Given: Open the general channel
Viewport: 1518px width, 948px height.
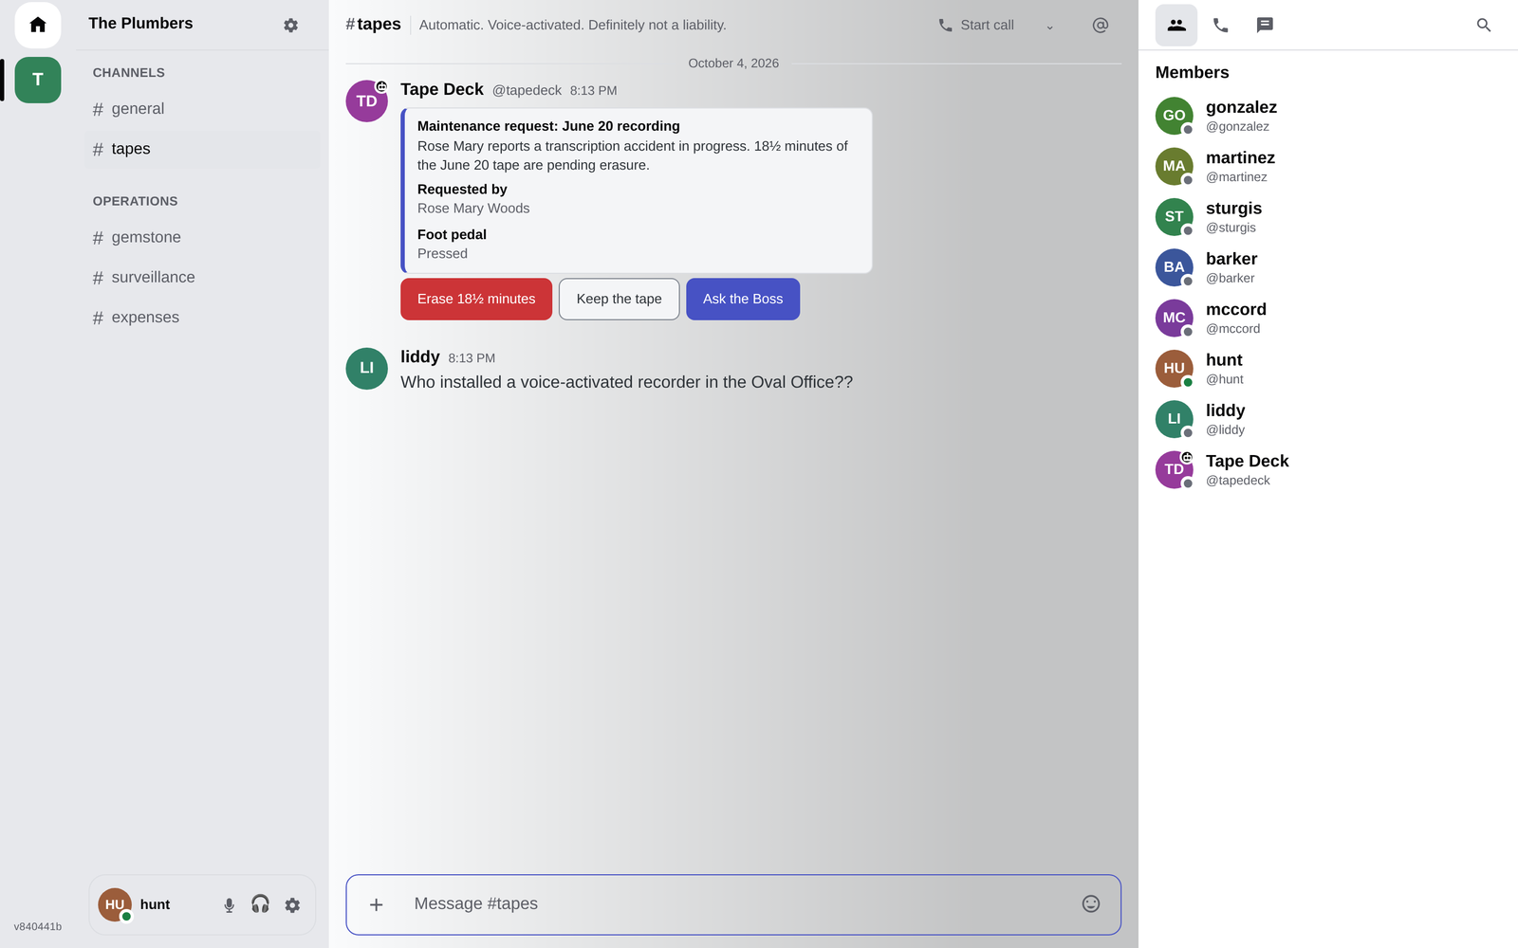Looking at the screenshot, I should (202, 109).
